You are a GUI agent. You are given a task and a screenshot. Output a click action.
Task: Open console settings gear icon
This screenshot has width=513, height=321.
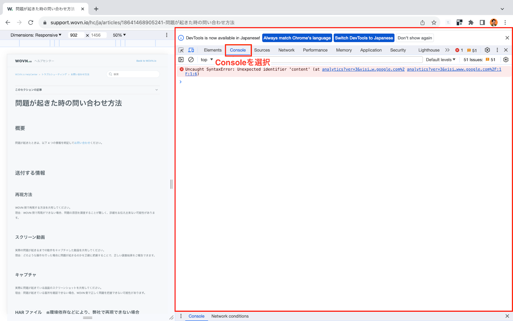(506, 60)
